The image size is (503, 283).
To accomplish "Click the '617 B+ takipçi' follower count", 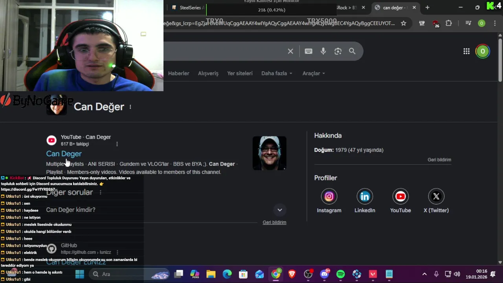I will pyautogui.click(x=75, y=144).
